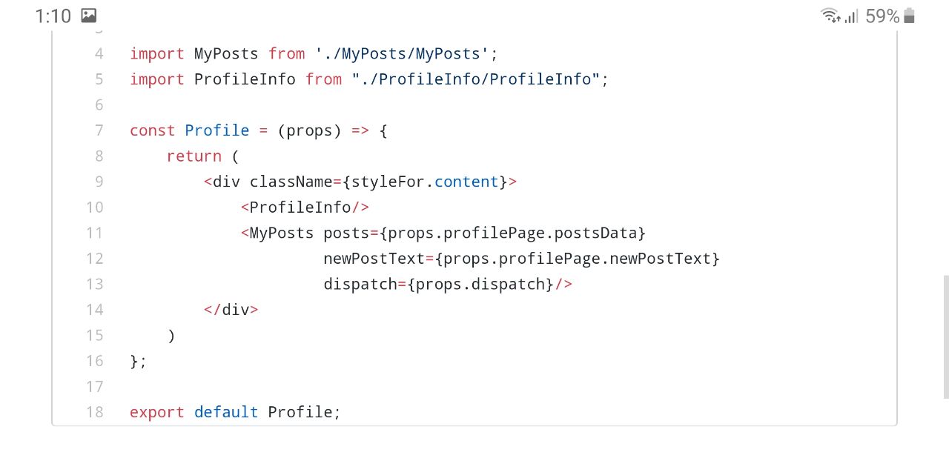
Task: Click 'export default Profile' statement
Action: [x=234, y=412]
